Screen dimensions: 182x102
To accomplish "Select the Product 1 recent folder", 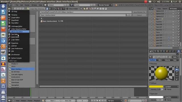I will click(x=22, y=64).
